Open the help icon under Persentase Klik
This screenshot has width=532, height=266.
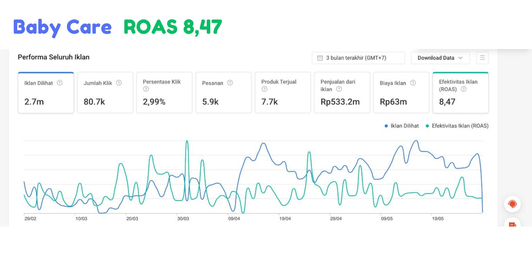tap(146, 89)
